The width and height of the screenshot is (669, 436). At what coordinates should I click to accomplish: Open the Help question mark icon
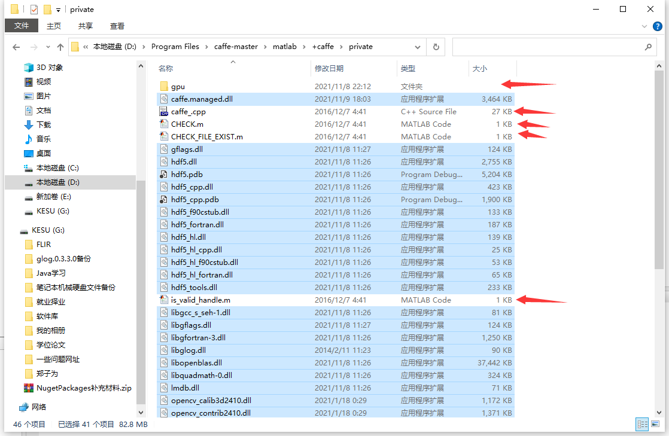[x=658, y=26]
